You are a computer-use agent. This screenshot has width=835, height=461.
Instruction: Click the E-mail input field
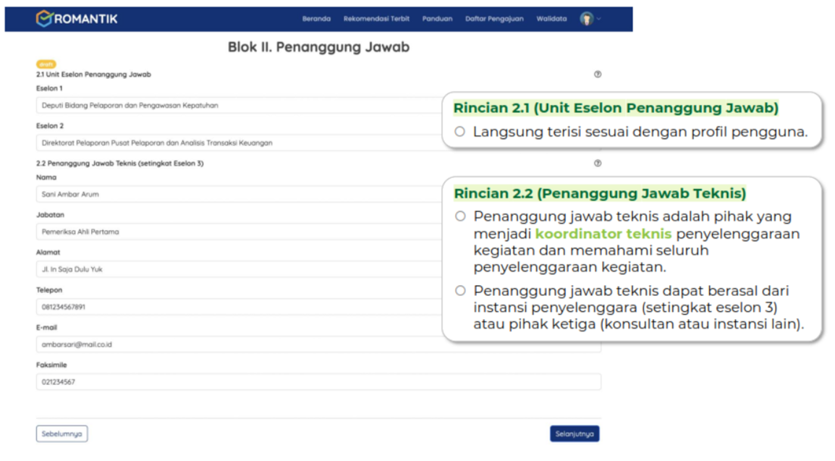318,344
